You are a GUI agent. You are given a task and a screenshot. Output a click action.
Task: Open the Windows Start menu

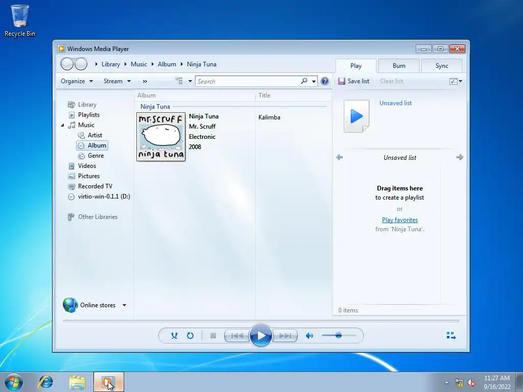[x=14, y=382]
